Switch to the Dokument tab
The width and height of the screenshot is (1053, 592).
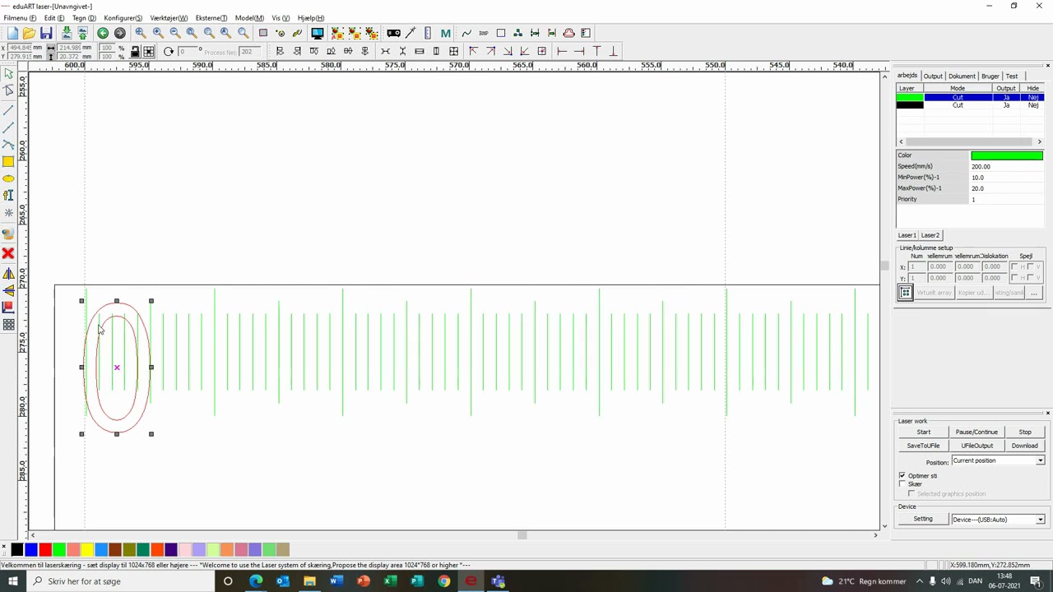(x=961, y=76)
